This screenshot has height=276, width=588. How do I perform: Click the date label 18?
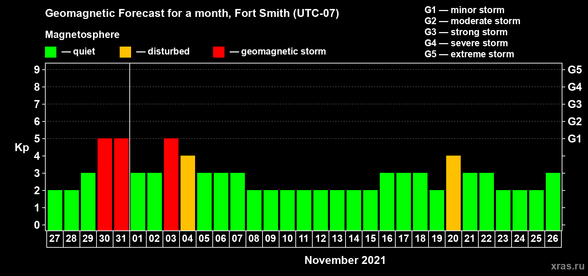[x=420, y=238]
